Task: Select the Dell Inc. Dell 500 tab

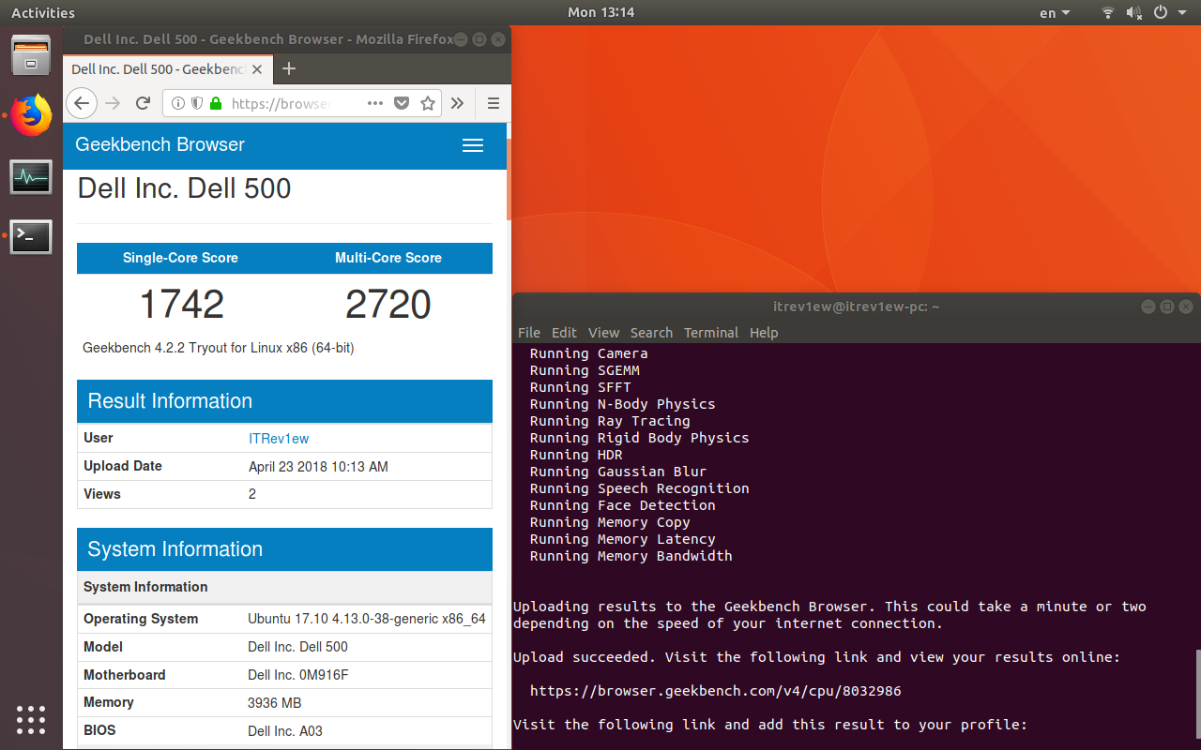Action: (x=168, y=69)
